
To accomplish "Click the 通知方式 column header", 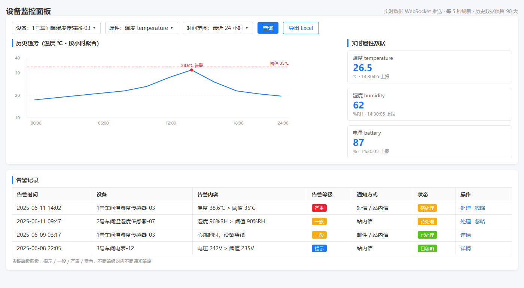I will click(383, 194).
